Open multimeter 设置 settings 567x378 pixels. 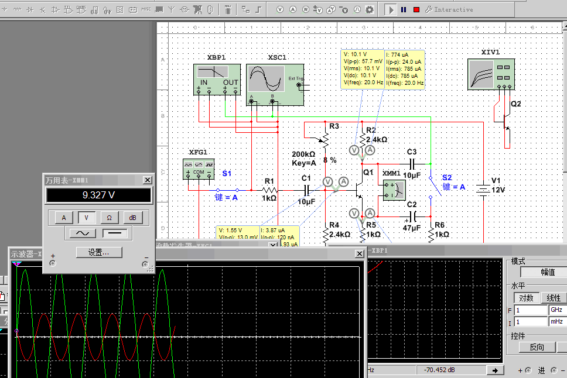pos(99,252)
